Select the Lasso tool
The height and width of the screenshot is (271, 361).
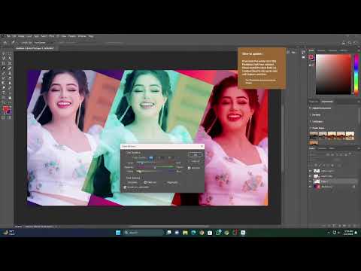[4, 58]
